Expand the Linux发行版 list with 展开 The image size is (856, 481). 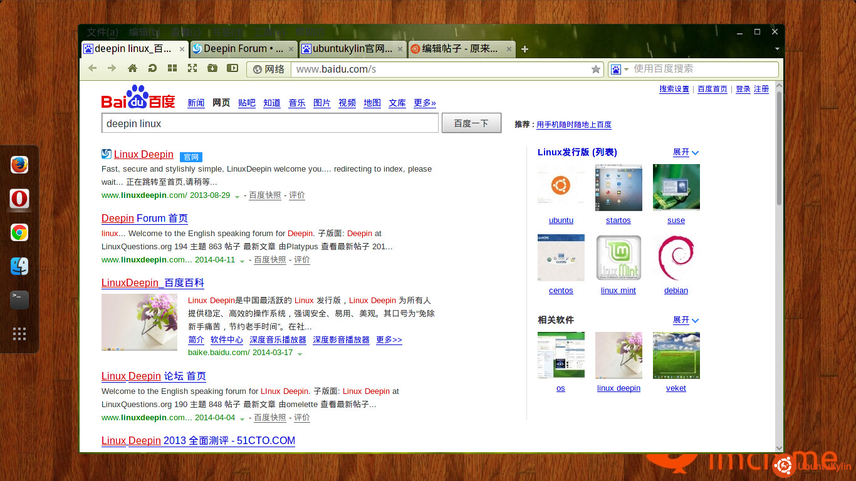(x=686, y=152)
